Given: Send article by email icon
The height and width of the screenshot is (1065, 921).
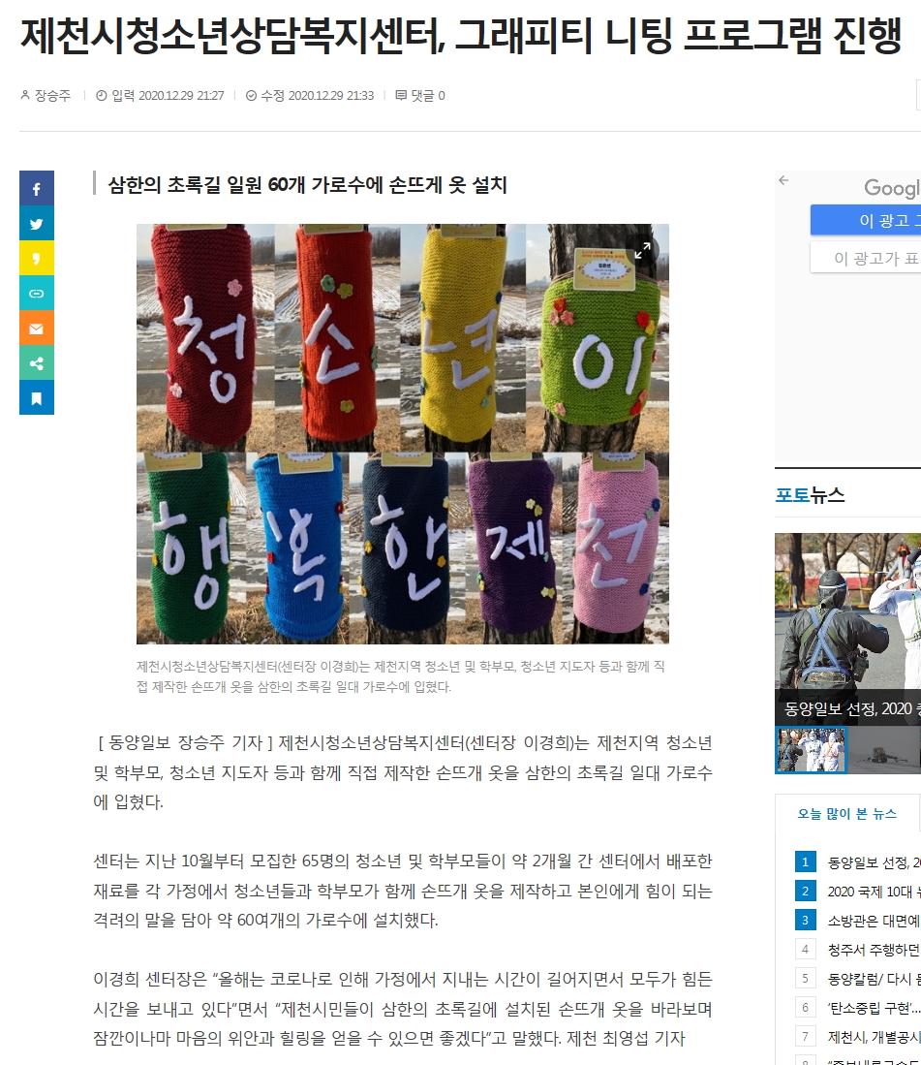Looking at the screenshot, I should click(x=37, y=329).
